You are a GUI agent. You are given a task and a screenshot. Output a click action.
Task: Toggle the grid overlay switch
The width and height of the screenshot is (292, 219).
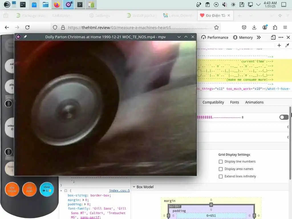(284, 117)
